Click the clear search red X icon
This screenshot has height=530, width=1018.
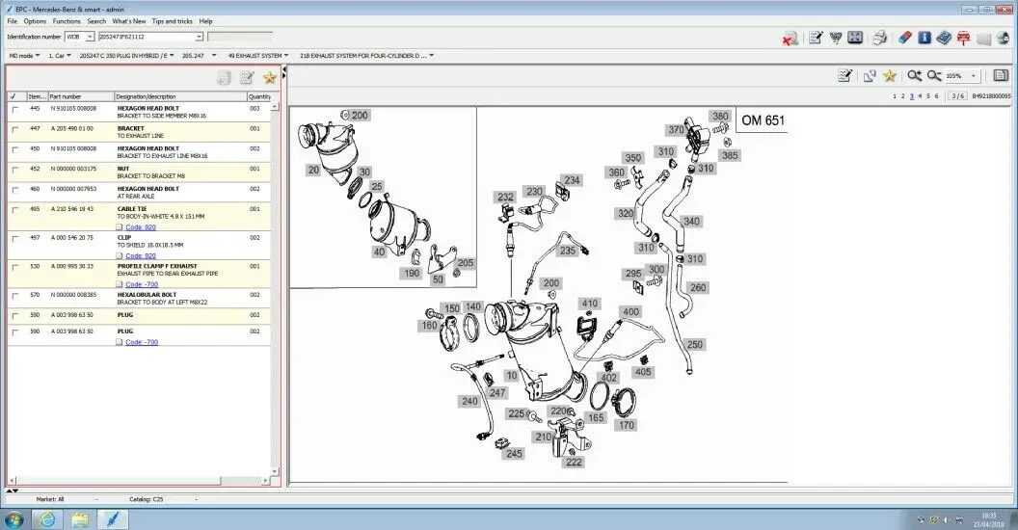(x=790, y=39)
